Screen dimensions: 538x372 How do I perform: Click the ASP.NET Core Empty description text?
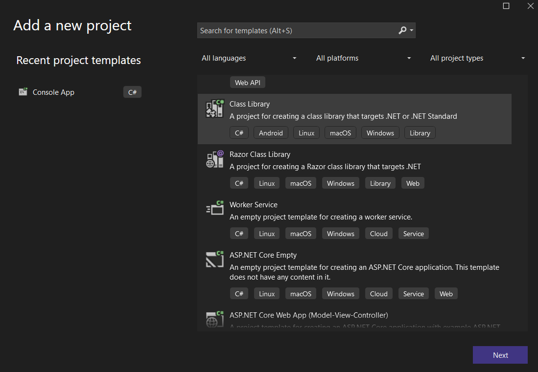tap(364, 272)
